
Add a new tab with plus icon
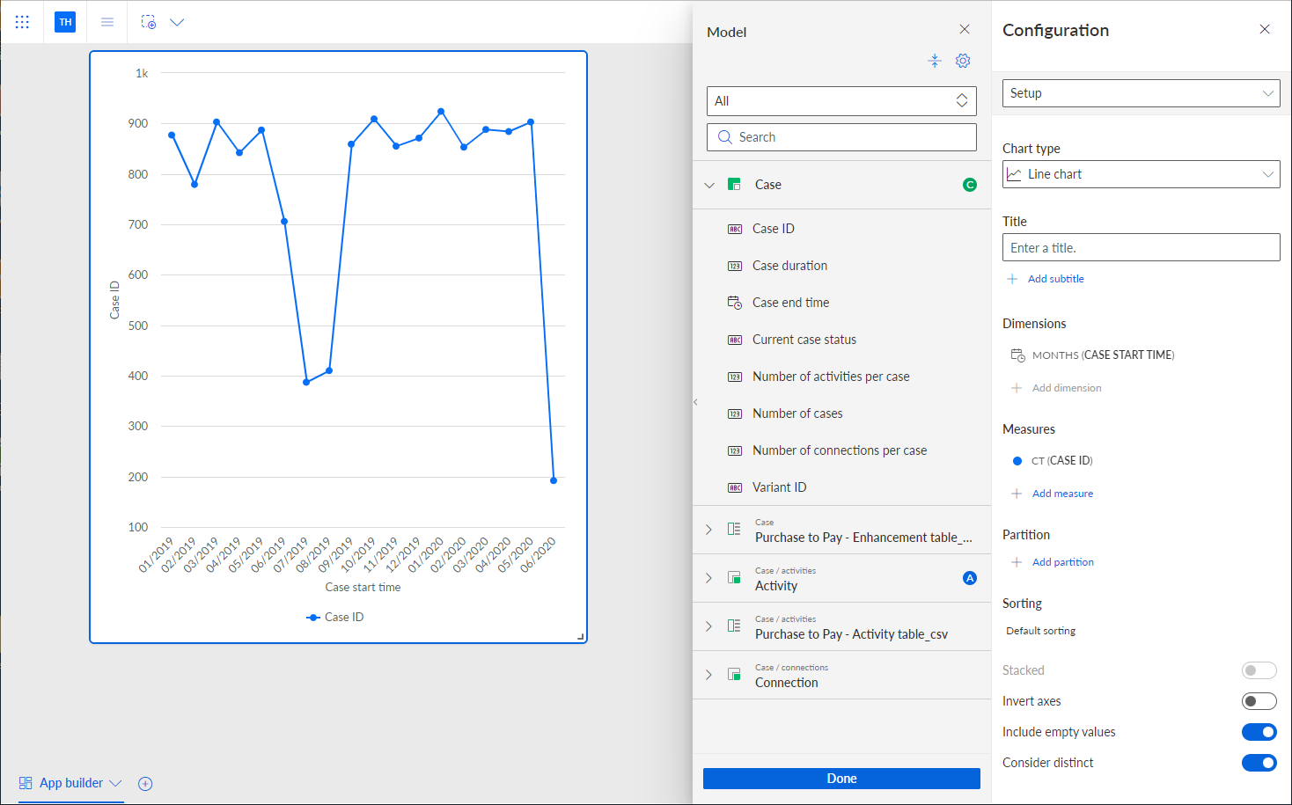pos(146,784)
